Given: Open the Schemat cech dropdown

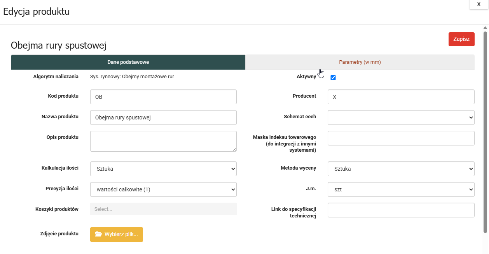Looking at the screenshot, I should click(x=401, y=117).
